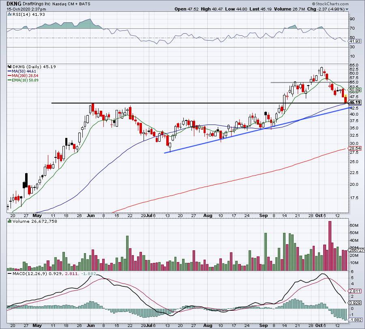The image size is (365, 329).
Task: Click the tallest red volume bar in October
Action: [330, 246]
